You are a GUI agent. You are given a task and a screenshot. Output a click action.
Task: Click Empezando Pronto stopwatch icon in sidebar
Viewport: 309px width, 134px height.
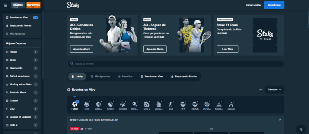pyautogui.click(x=7, y=26)
